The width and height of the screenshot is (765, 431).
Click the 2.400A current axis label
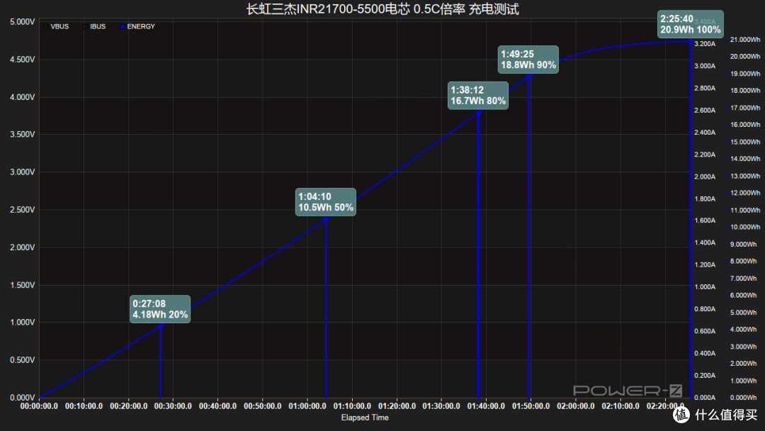pyautogui.click(x=705, y=133)
